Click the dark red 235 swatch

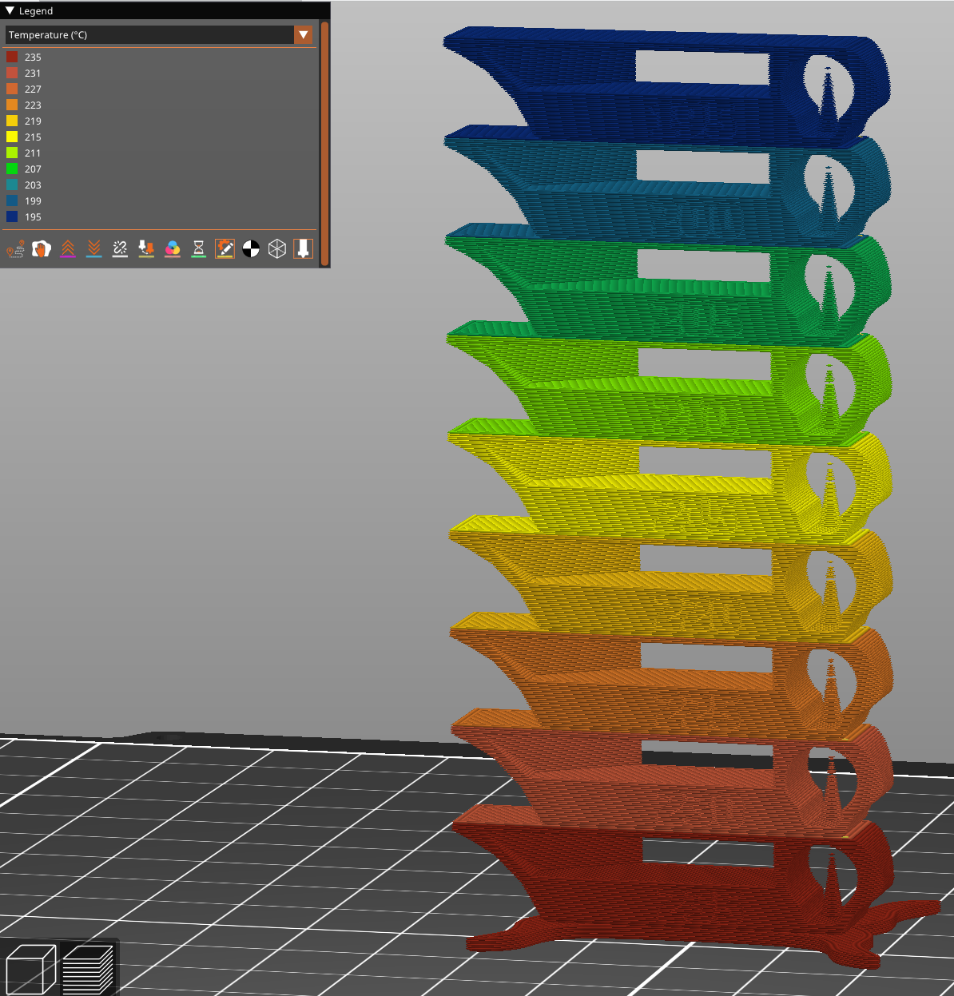[x=12, y=58]
